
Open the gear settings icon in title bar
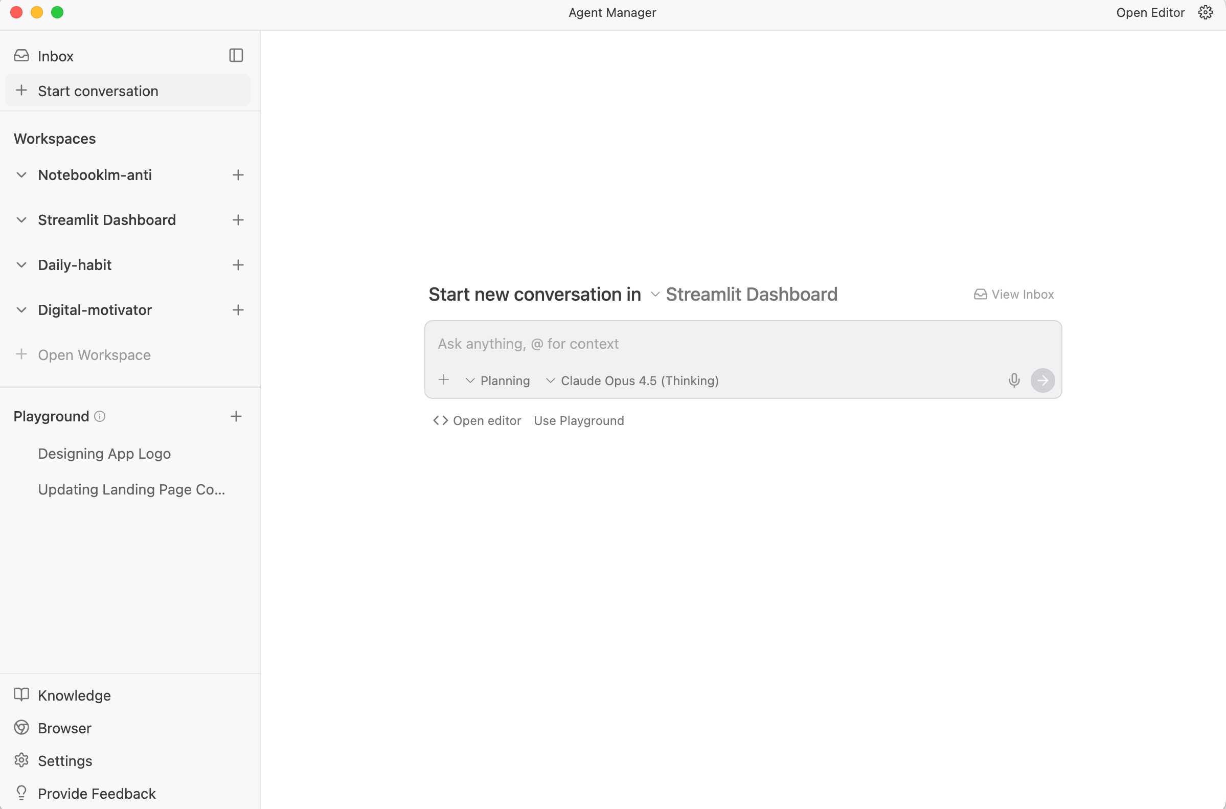point(1205,12)
